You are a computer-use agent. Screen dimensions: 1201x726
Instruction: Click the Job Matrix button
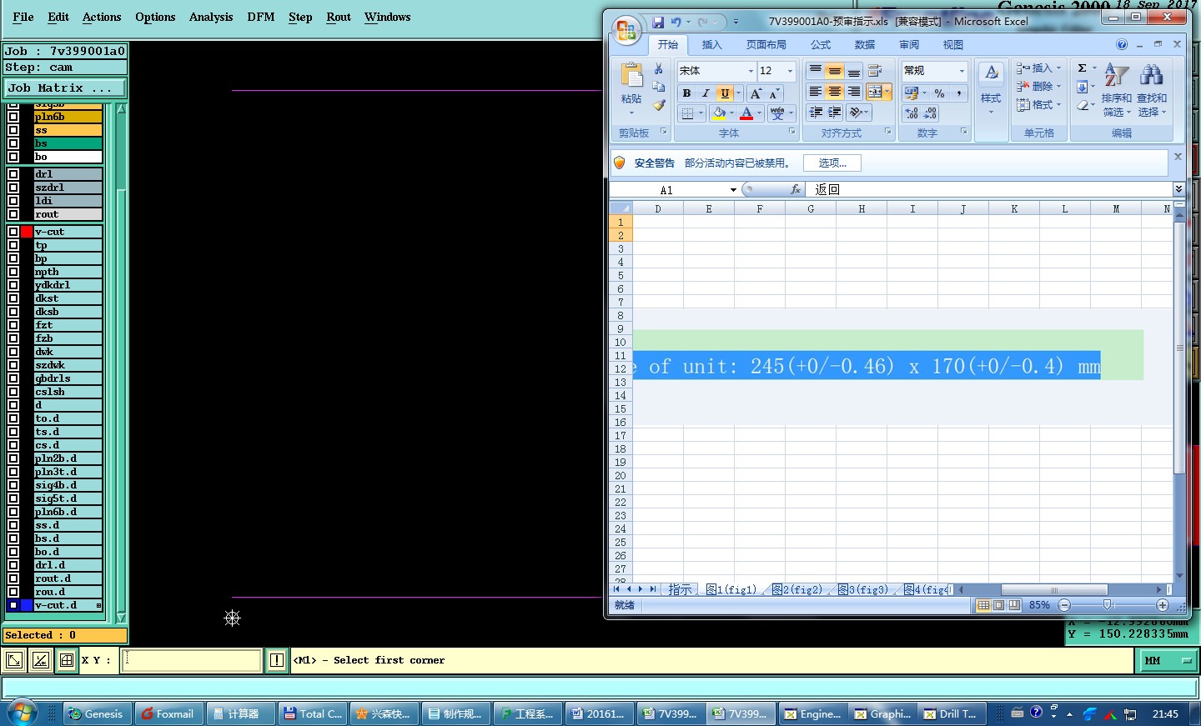tap(65, 88)
